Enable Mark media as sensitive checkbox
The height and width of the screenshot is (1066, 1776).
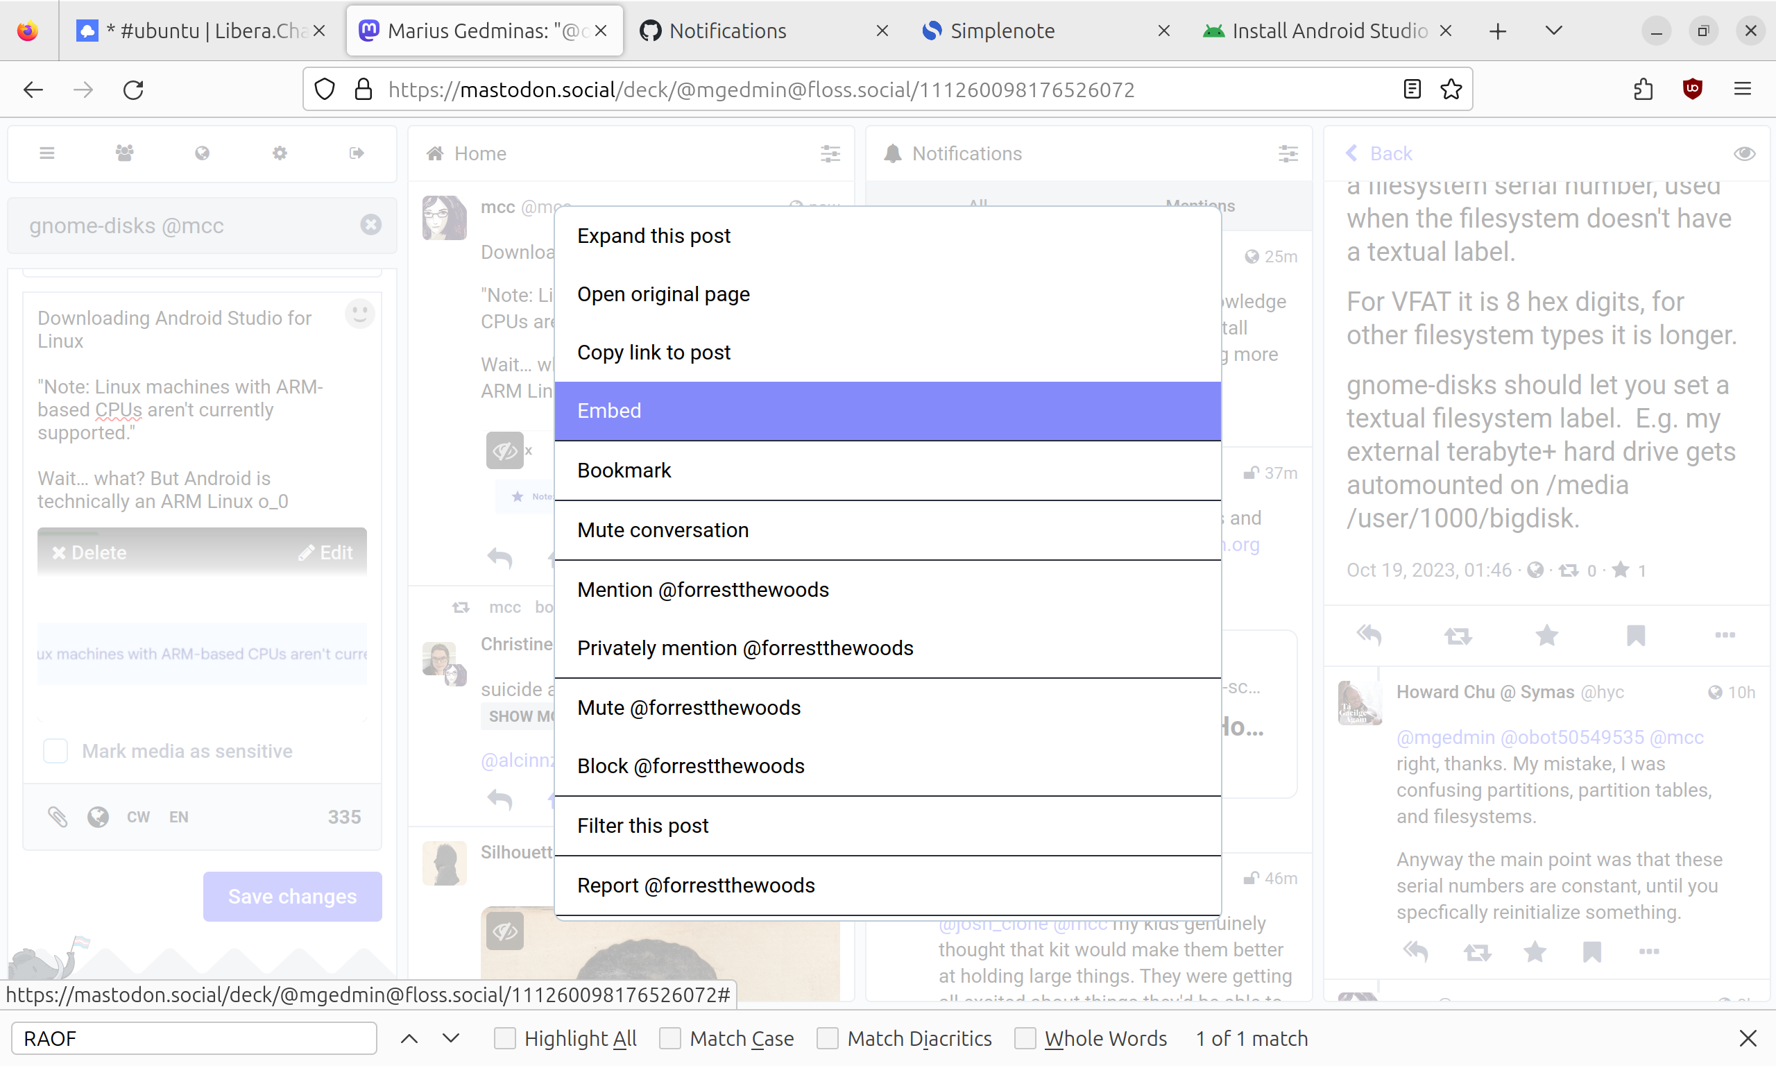point(56,751)
